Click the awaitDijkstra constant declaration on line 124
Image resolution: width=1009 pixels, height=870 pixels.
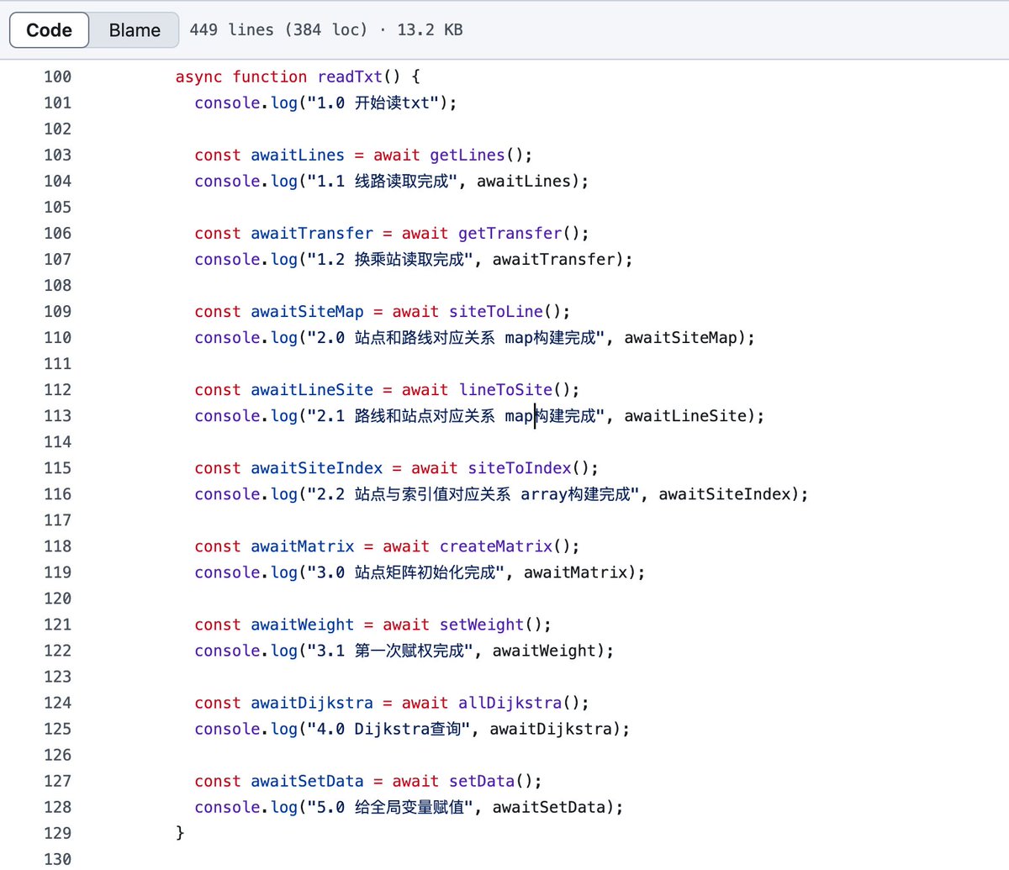point(312,702)
